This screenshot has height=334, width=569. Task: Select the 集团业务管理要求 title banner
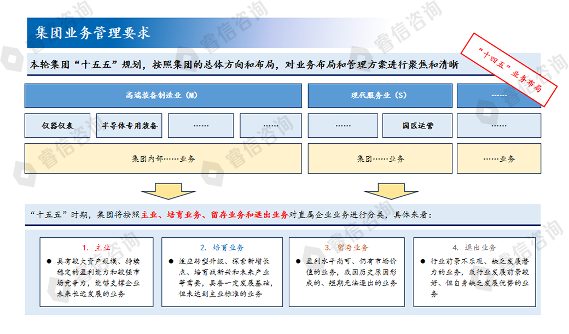tap(93, 32)
